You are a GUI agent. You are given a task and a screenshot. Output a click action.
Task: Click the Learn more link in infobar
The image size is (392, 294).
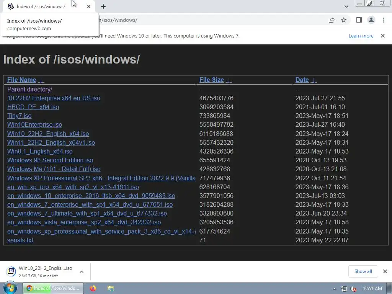coord(361,36)
